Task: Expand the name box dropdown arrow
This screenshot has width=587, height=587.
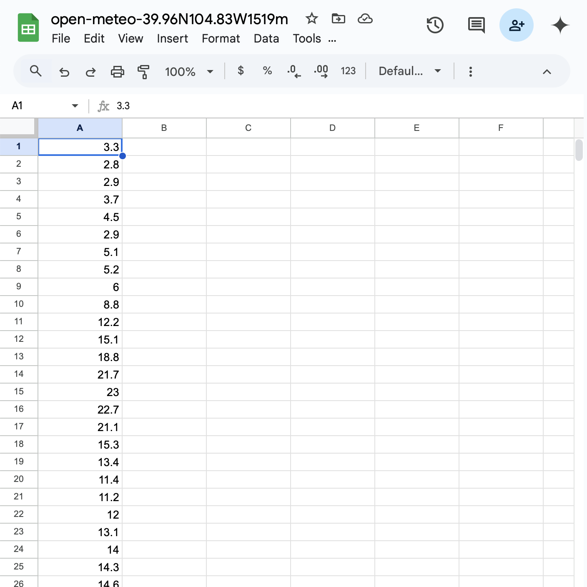Action: coord(75,106)
